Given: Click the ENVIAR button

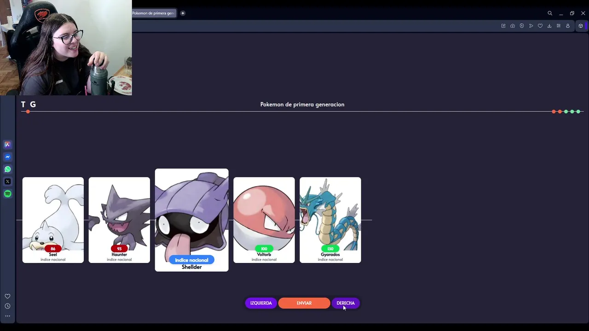Looking at the screenshot, I should coord(304,303).
